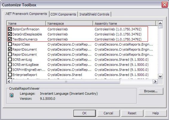Click the up arrow of vertical scrollbar
Screen dimensions: 169x120
point(160,23)
